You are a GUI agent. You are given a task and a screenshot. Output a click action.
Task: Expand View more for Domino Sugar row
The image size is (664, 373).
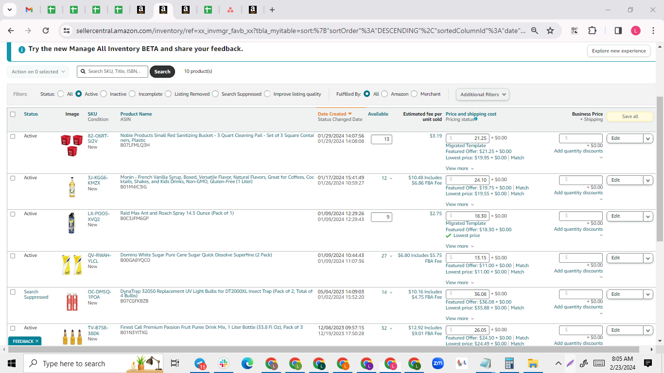tap(459, 283)
